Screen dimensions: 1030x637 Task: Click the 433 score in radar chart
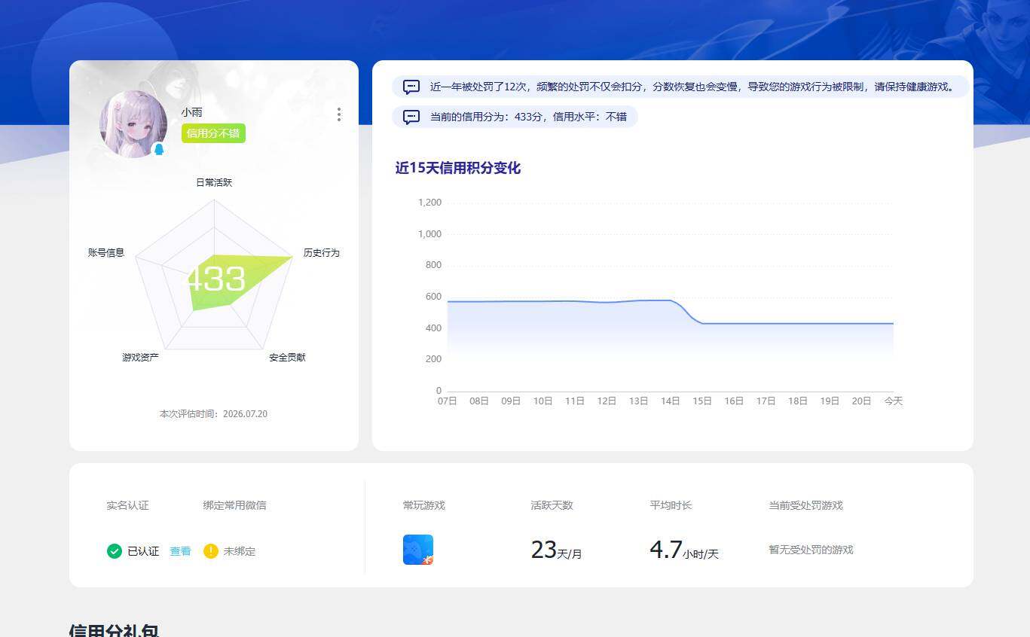pyautogui.click(x=215, y=279)
